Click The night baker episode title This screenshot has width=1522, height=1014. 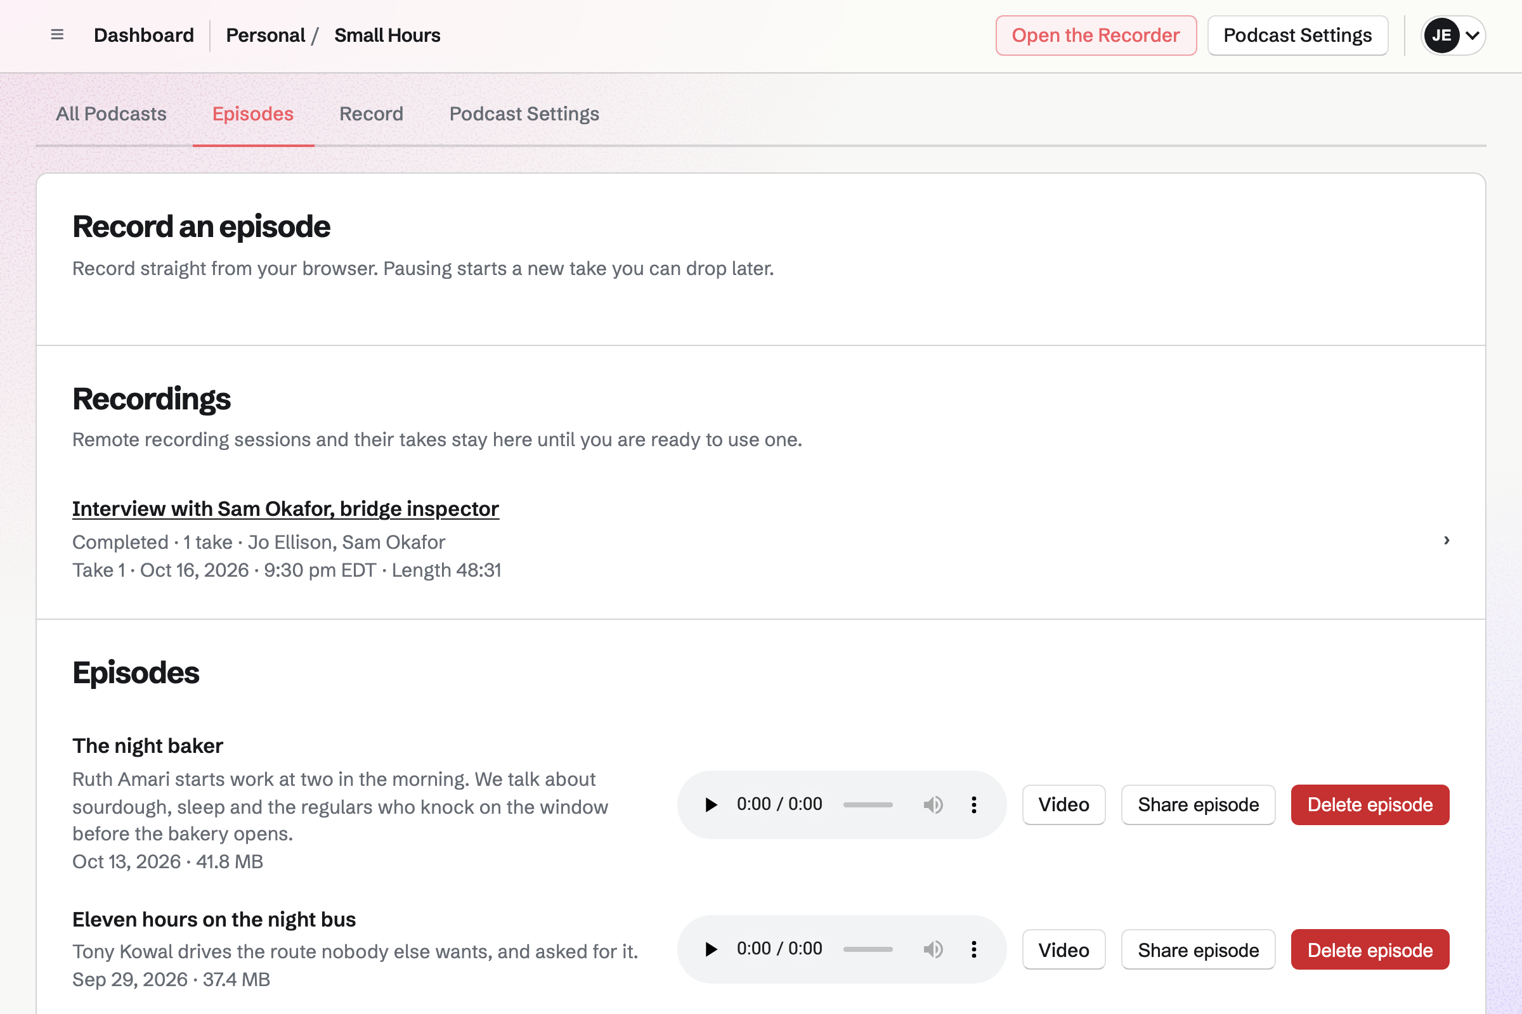pos(148,746)
